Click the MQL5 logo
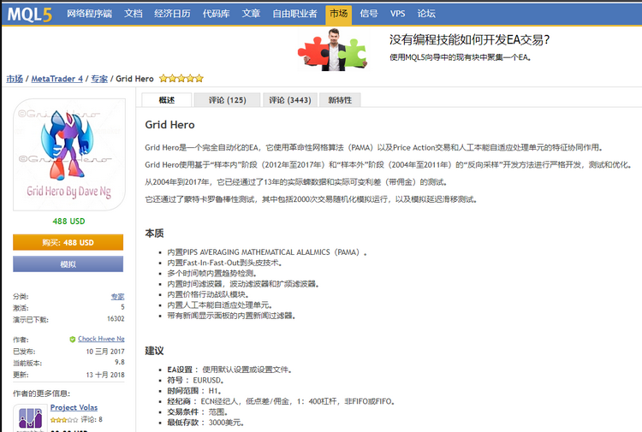The image size is (642, 432). pos(29,15)
